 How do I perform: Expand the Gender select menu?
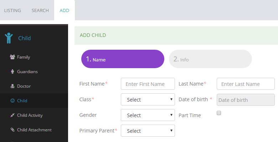pos(148,115)
